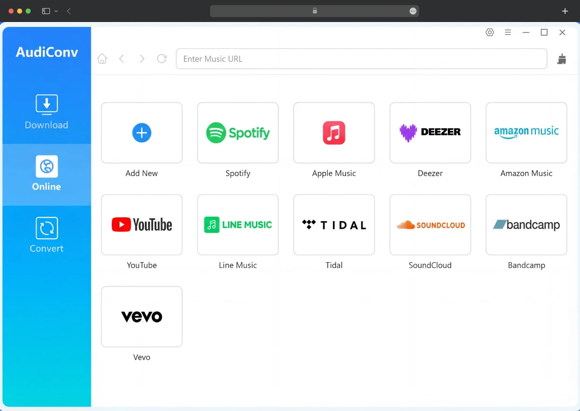The image size is (580, 411).
Task: Open the Deezer tile
Action: (430, 133)
